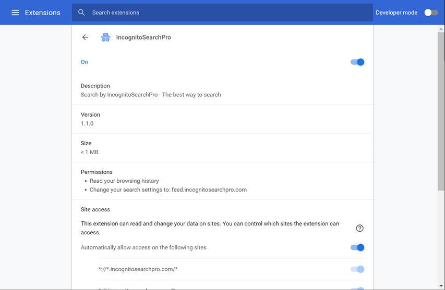Click the Size heading
The image size is (445, 290).
pyautogui.click(x=86, y=143)
